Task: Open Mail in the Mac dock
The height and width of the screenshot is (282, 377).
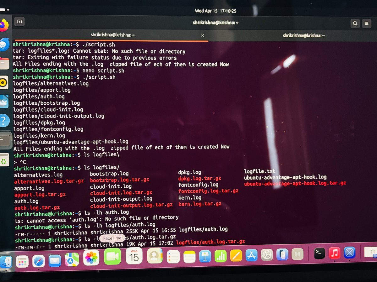Action: tap(55, 260)
